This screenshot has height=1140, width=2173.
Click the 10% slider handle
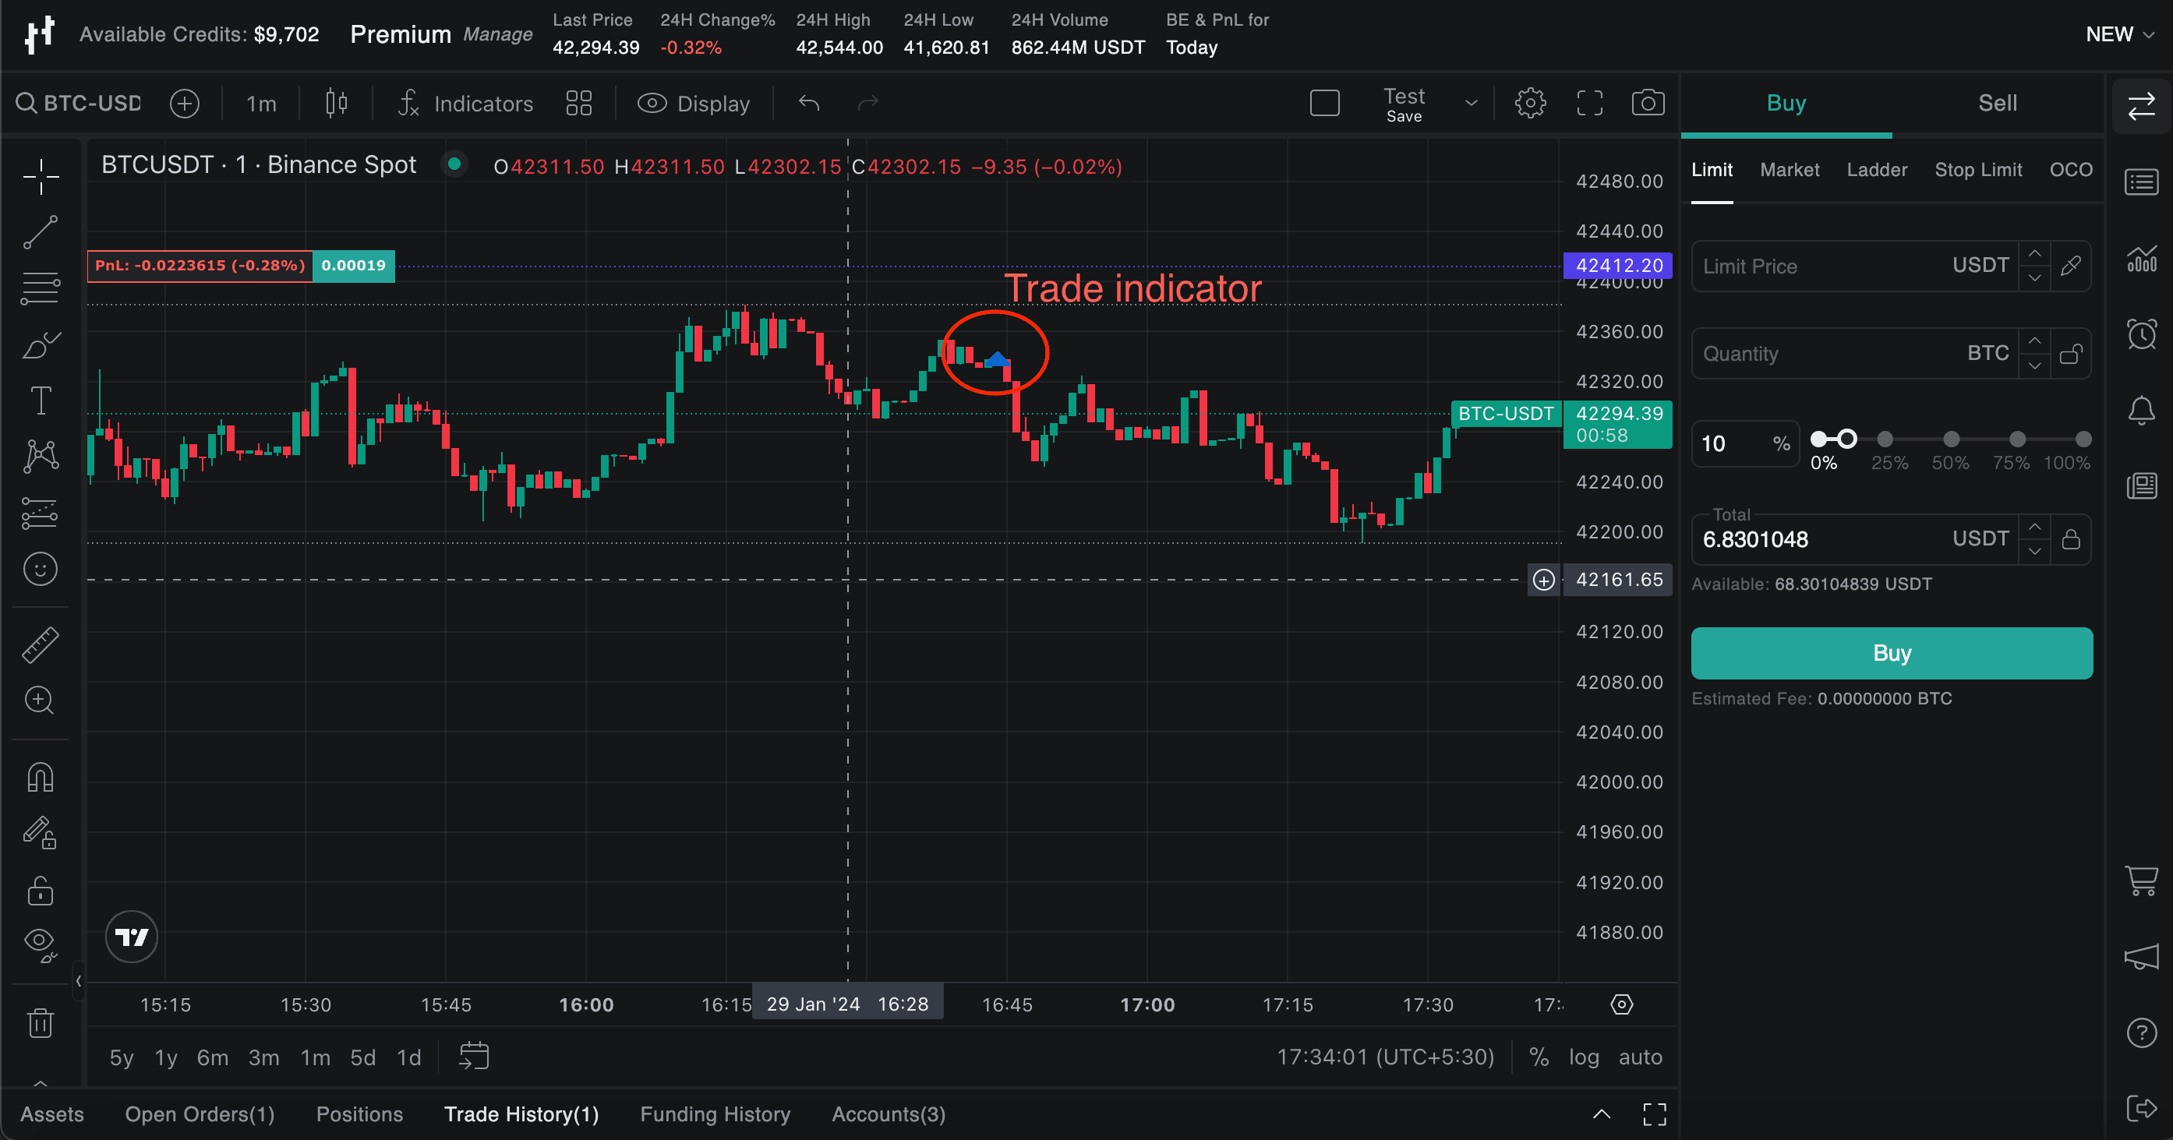click(1847, 439)
